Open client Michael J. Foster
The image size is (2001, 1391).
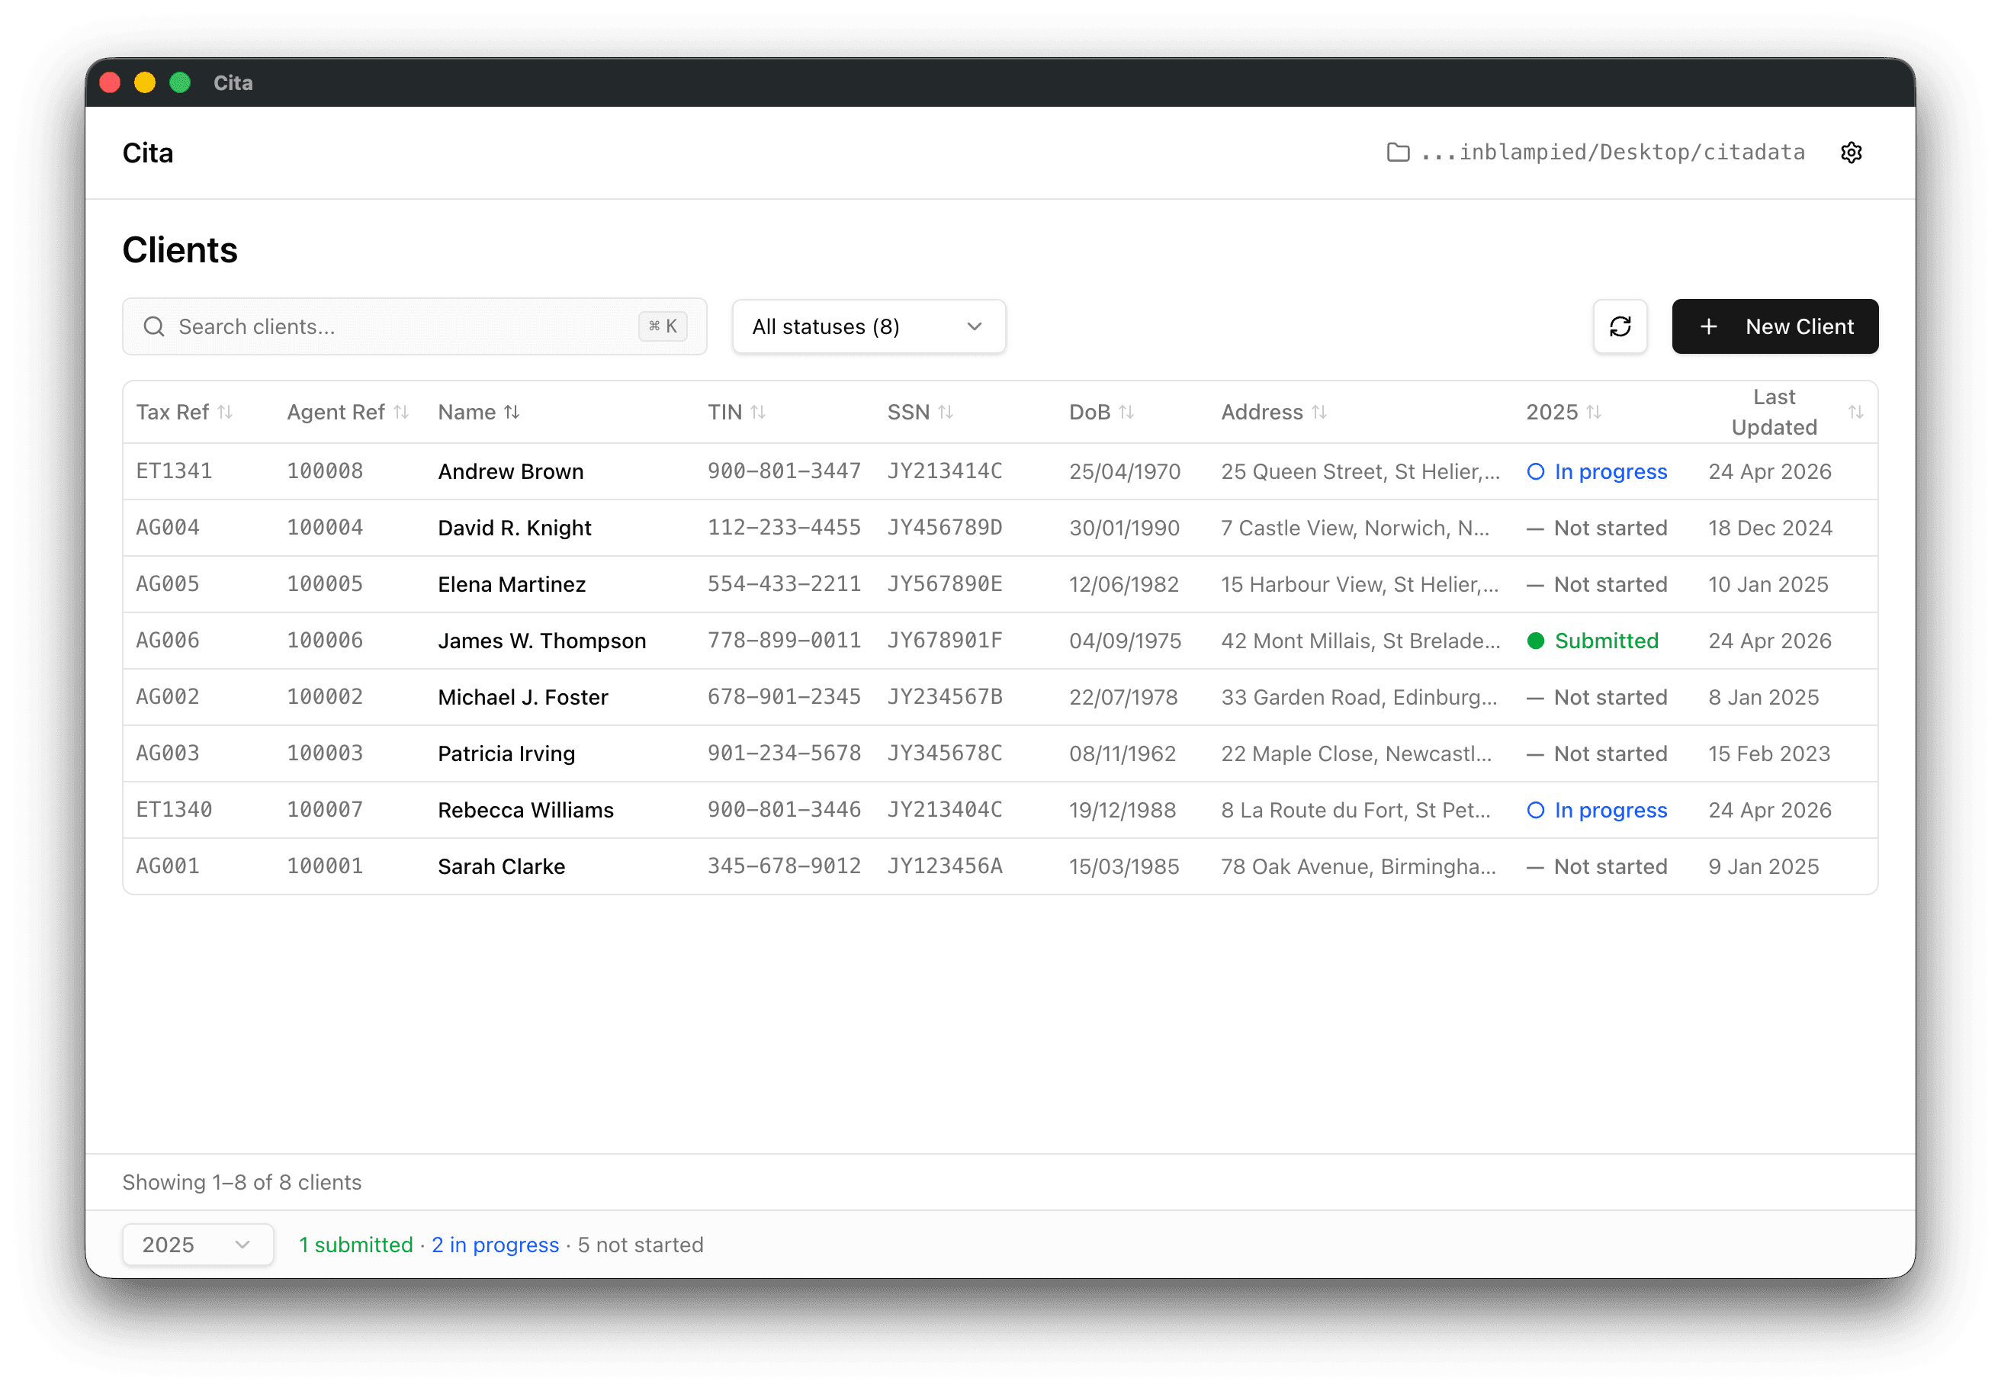523,697
